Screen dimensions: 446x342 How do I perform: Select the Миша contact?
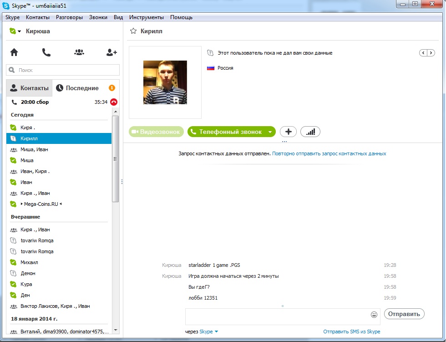[x=59, y=160]
